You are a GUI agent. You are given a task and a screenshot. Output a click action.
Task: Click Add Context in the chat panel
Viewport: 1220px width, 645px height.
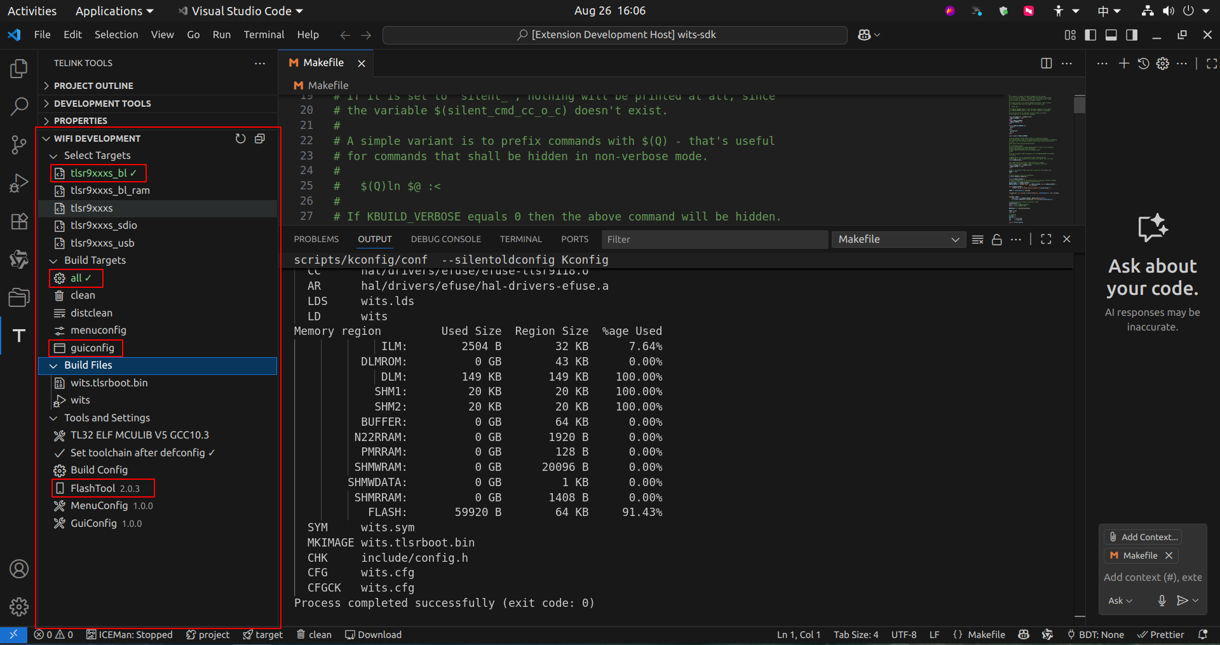coord(1142,536)
